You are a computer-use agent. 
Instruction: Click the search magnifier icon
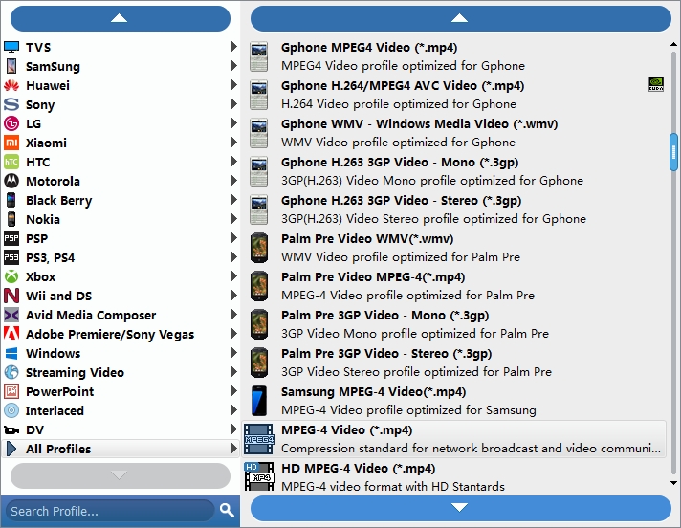point(227,510)
